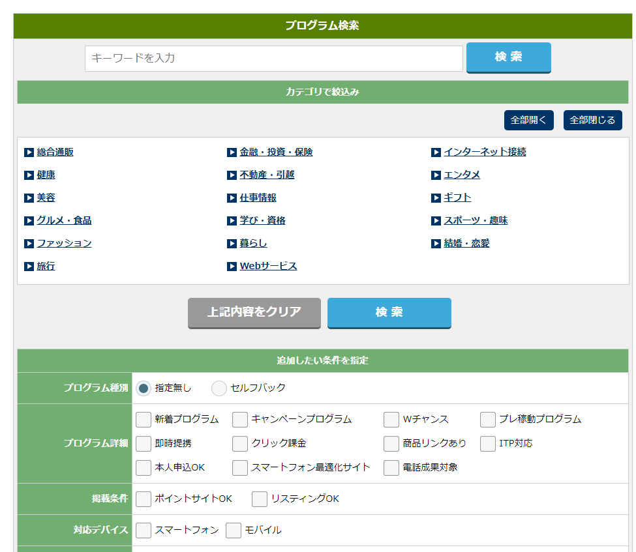Click the arrow icon next to エンタメ
This screenshot has width=636, height=552.
[436, 175]
